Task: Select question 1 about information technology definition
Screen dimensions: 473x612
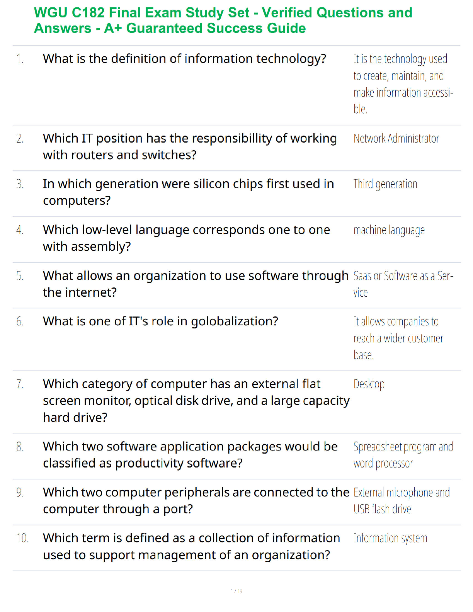Action: (x=185, y=59)
